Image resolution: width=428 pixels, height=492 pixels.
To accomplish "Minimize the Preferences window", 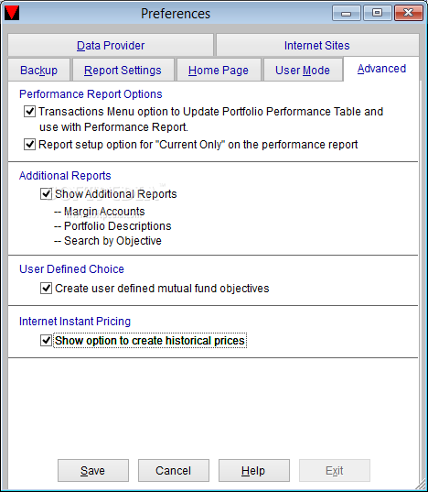I will (x=347, y=13).
